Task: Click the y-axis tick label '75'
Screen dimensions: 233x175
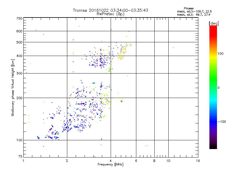Action: pos(20,156)
